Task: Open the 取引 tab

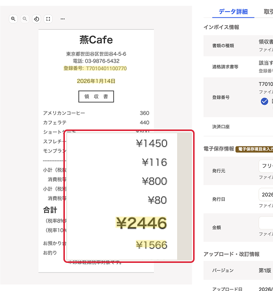Action: click(268, 12)
